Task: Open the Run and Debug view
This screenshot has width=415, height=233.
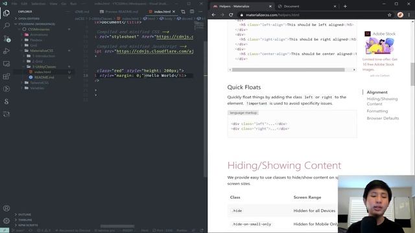Action: click(6, 51)
